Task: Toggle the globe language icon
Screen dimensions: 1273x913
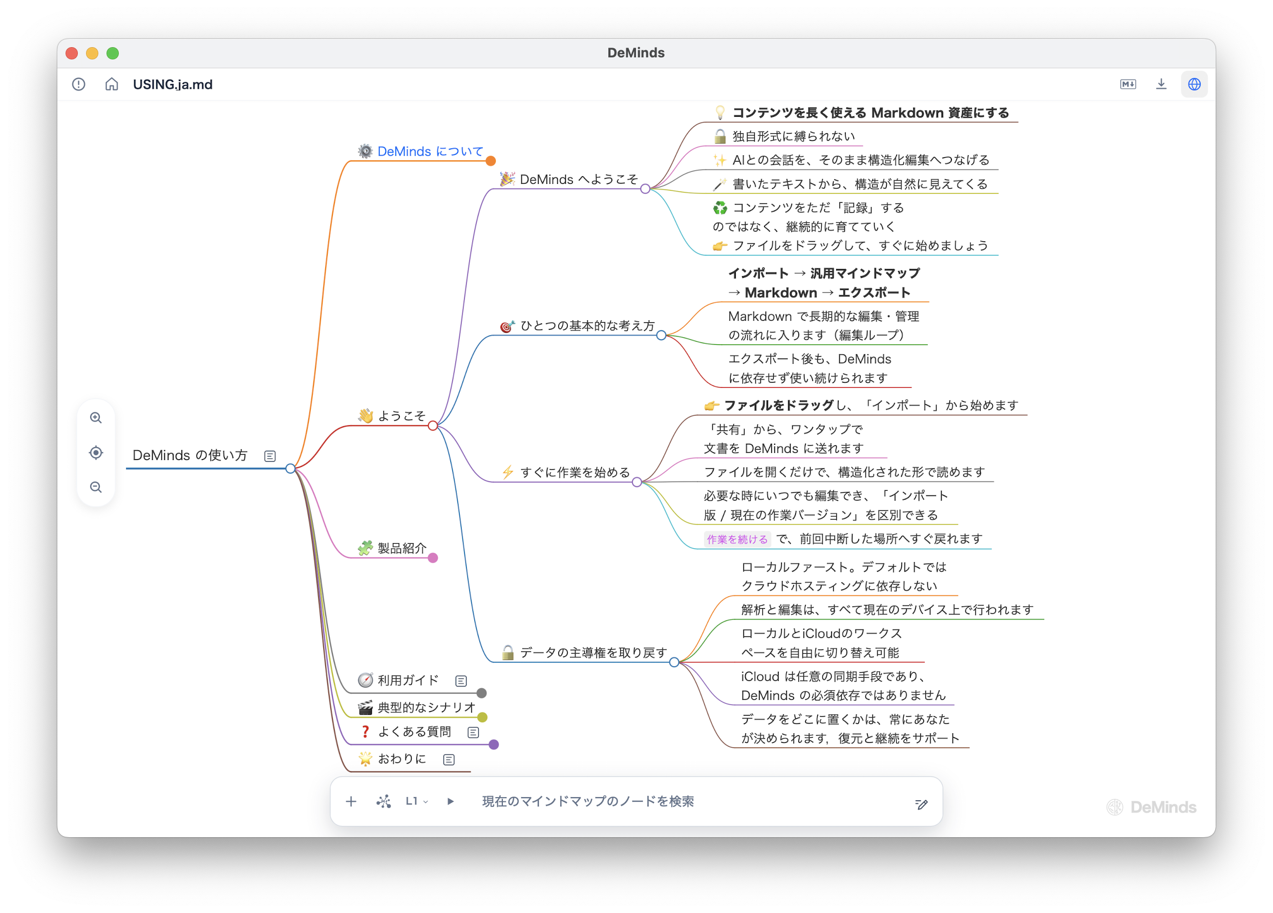Action: click(1194, 84)
